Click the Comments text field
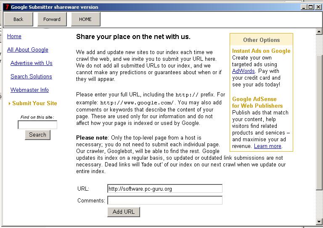 tap(164, 200)
